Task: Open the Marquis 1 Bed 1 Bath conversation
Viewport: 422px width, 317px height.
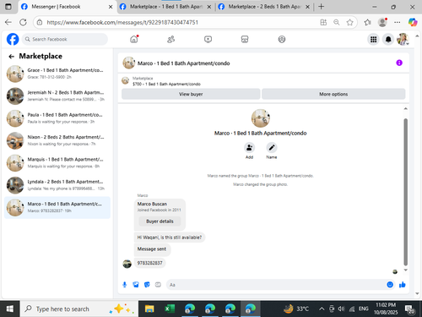Action: (x=57, y=162)
